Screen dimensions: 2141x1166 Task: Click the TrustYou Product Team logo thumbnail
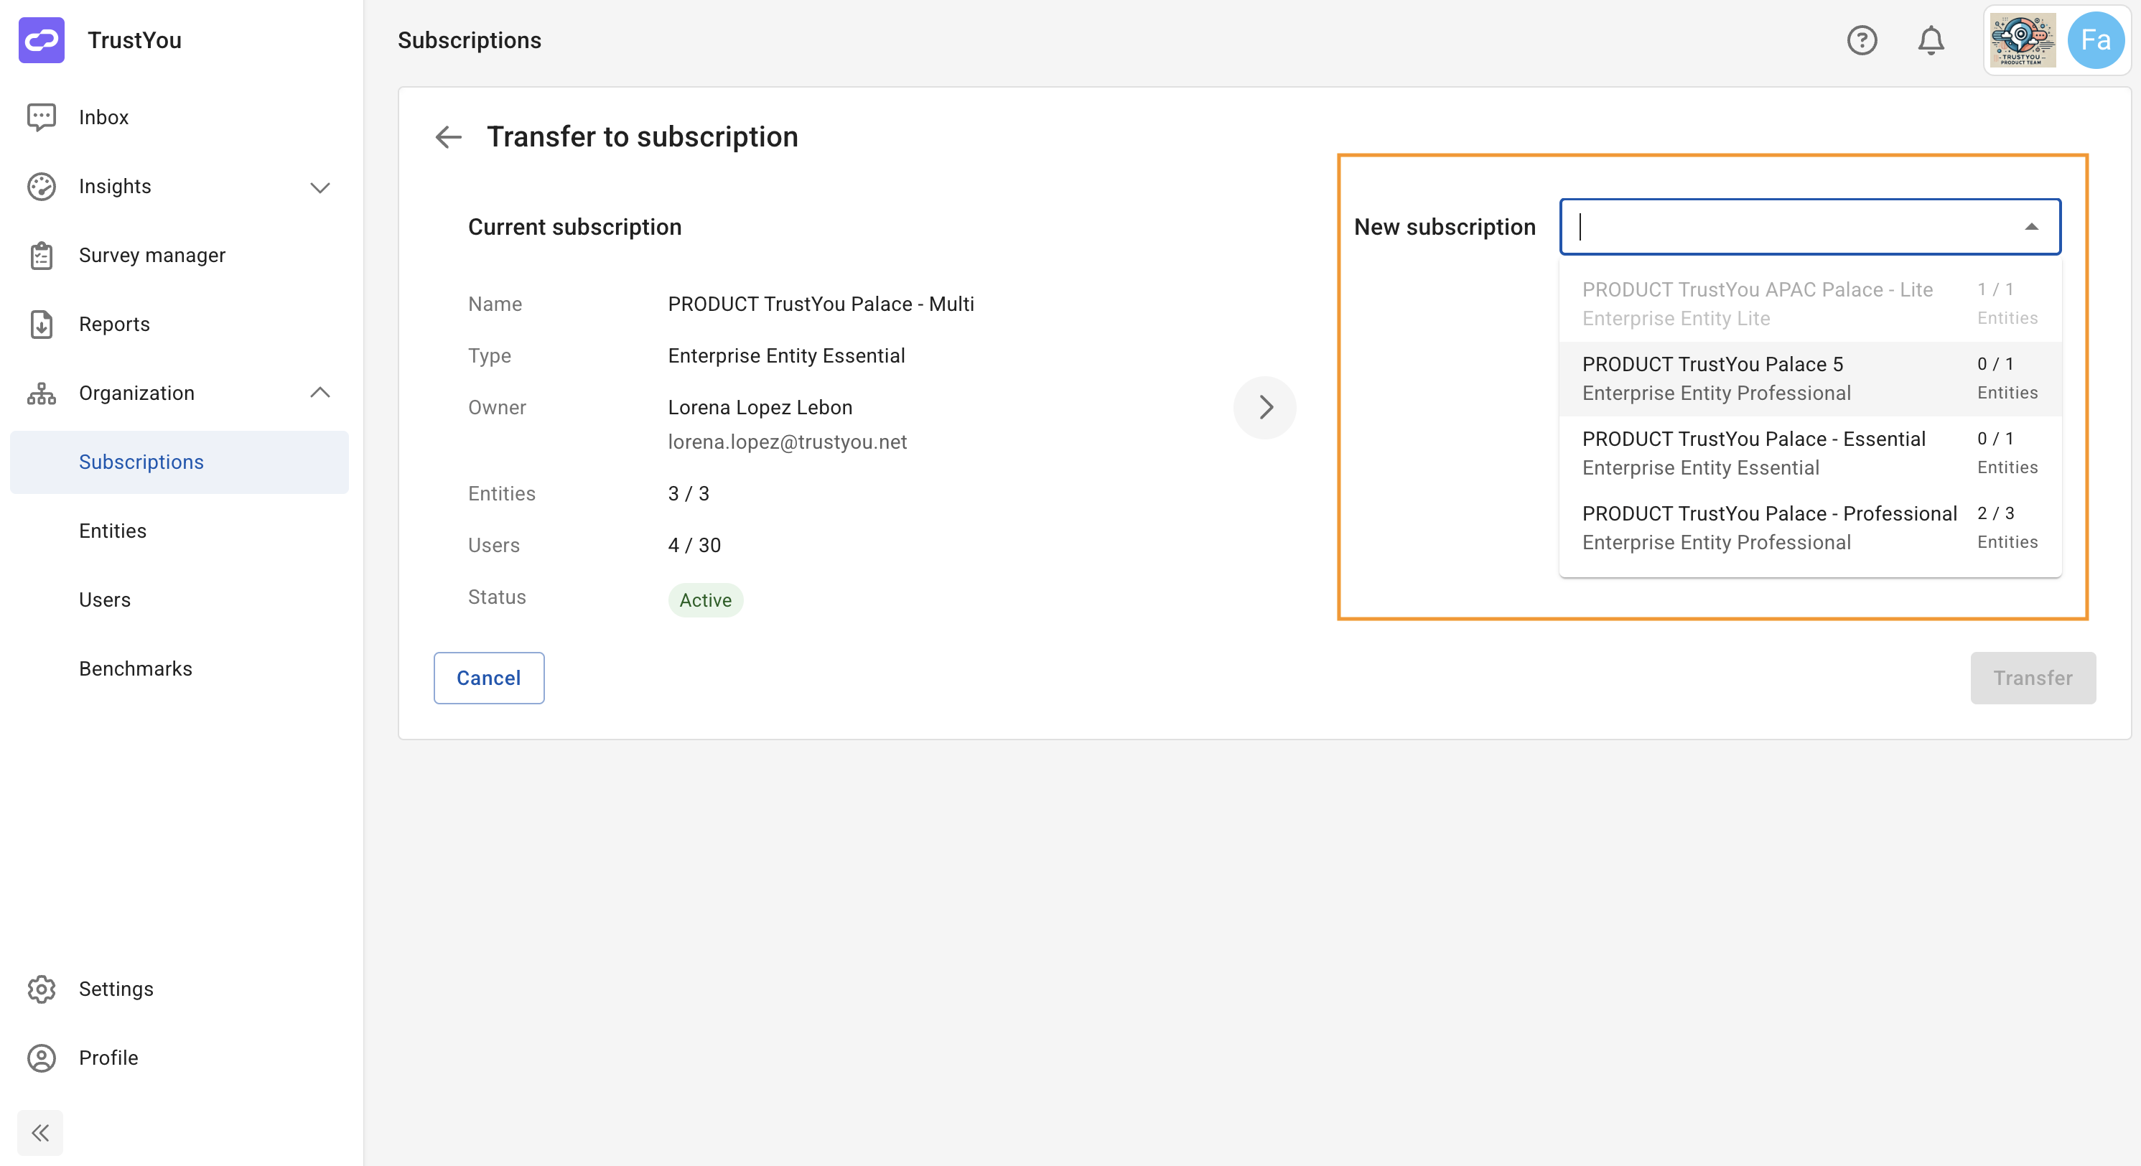click(x=2022, y=40)
